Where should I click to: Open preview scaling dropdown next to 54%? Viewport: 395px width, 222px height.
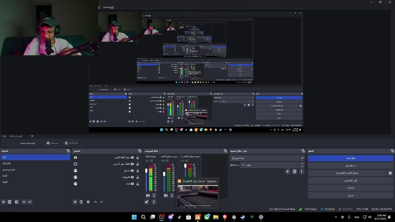click(32, 136)
